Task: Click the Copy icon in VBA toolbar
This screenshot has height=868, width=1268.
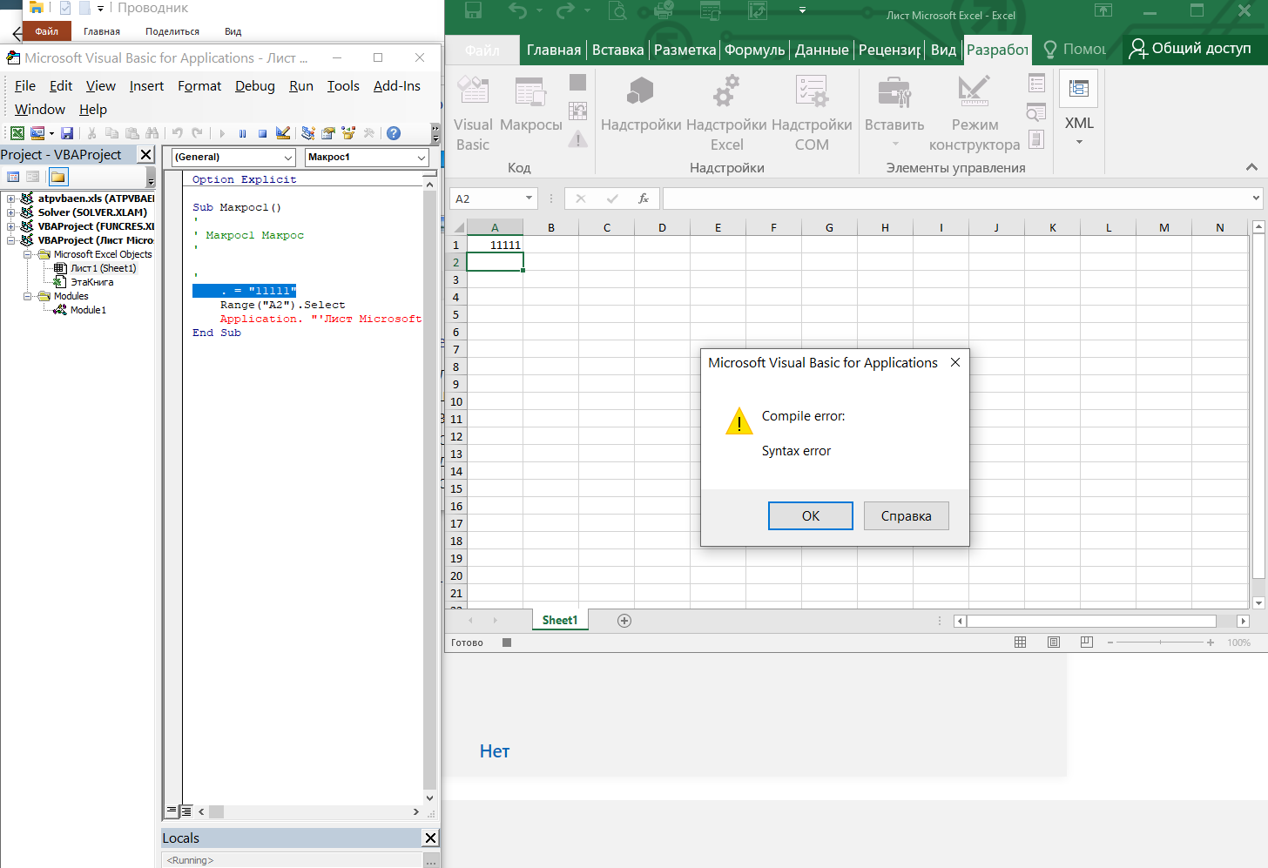Action: [111, 133]
